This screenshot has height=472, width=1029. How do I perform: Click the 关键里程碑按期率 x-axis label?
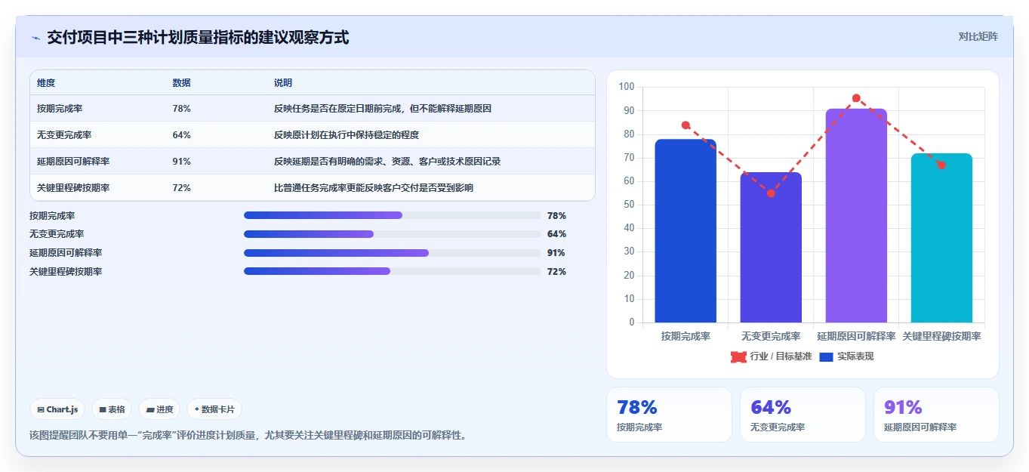(x=941, y=336)
